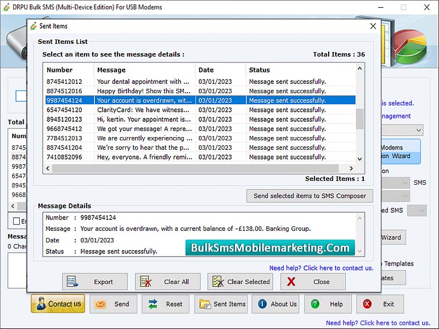This screenshot has width=439, height=329.
Task: Click the Clear Selected icon
Action: 218,281
